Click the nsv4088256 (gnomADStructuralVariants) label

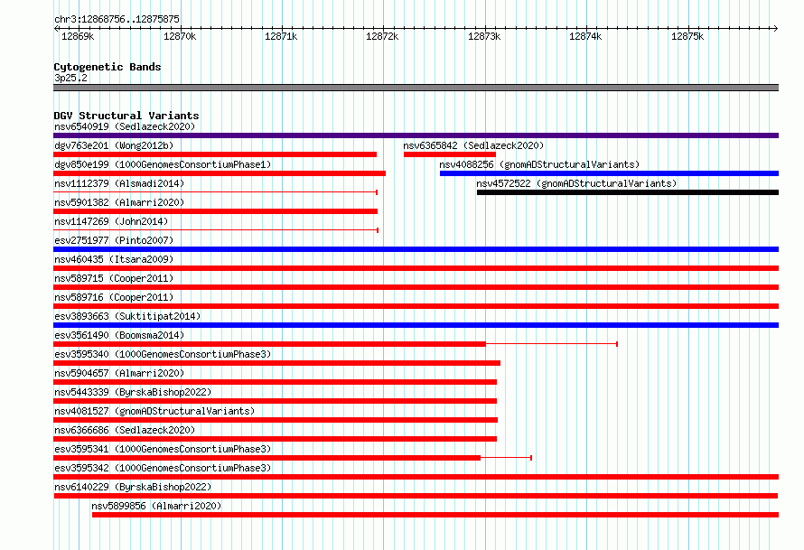tap(539, 164)
